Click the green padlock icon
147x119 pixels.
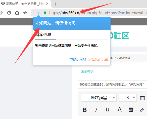pos(45,13)
